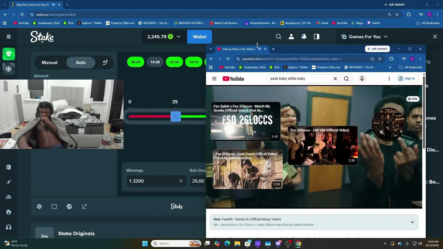
Task: Open balance currency dropdown chevron
Action: coord(179,37)
